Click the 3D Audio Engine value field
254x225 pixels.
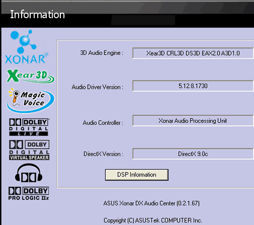(193, 53)
